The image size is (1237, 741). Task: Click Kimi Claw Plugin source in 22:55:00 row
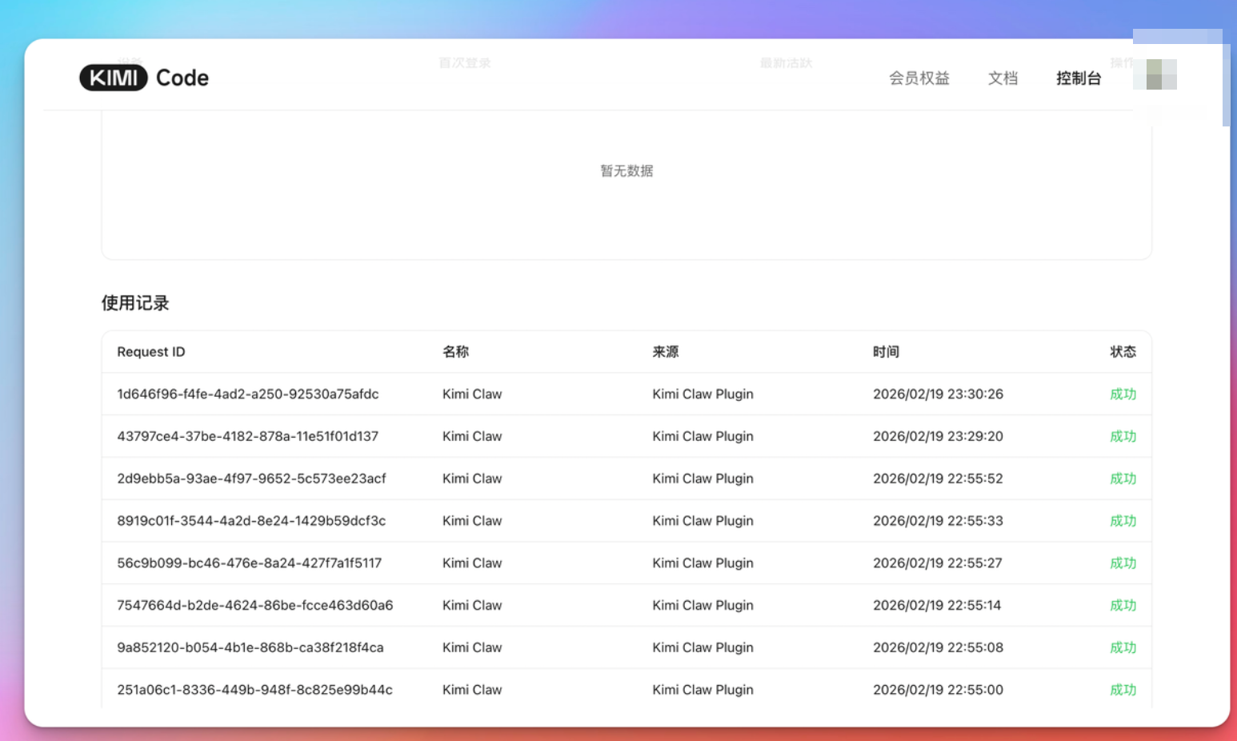tap(703, 690)
